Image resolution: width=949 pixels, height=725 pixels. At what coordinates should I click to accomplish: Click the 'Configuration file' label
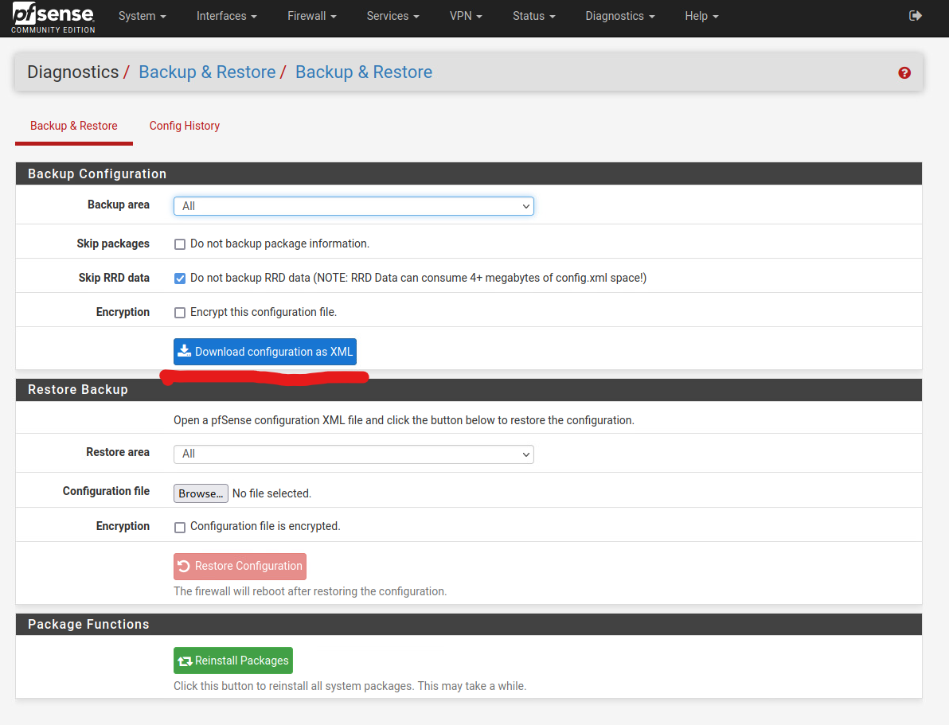(106, 491)
